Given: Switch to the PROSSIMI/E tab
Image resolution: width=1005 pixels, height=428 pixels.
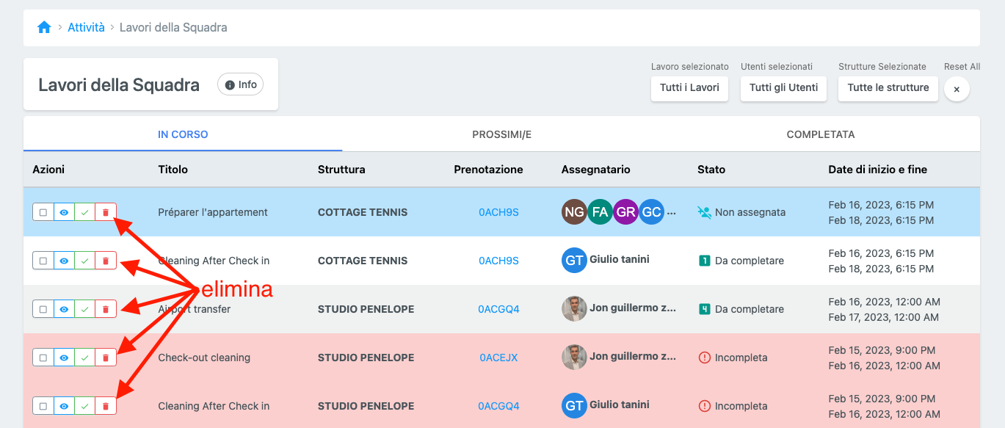Looking at the screenshot, I should coord(501,134).
